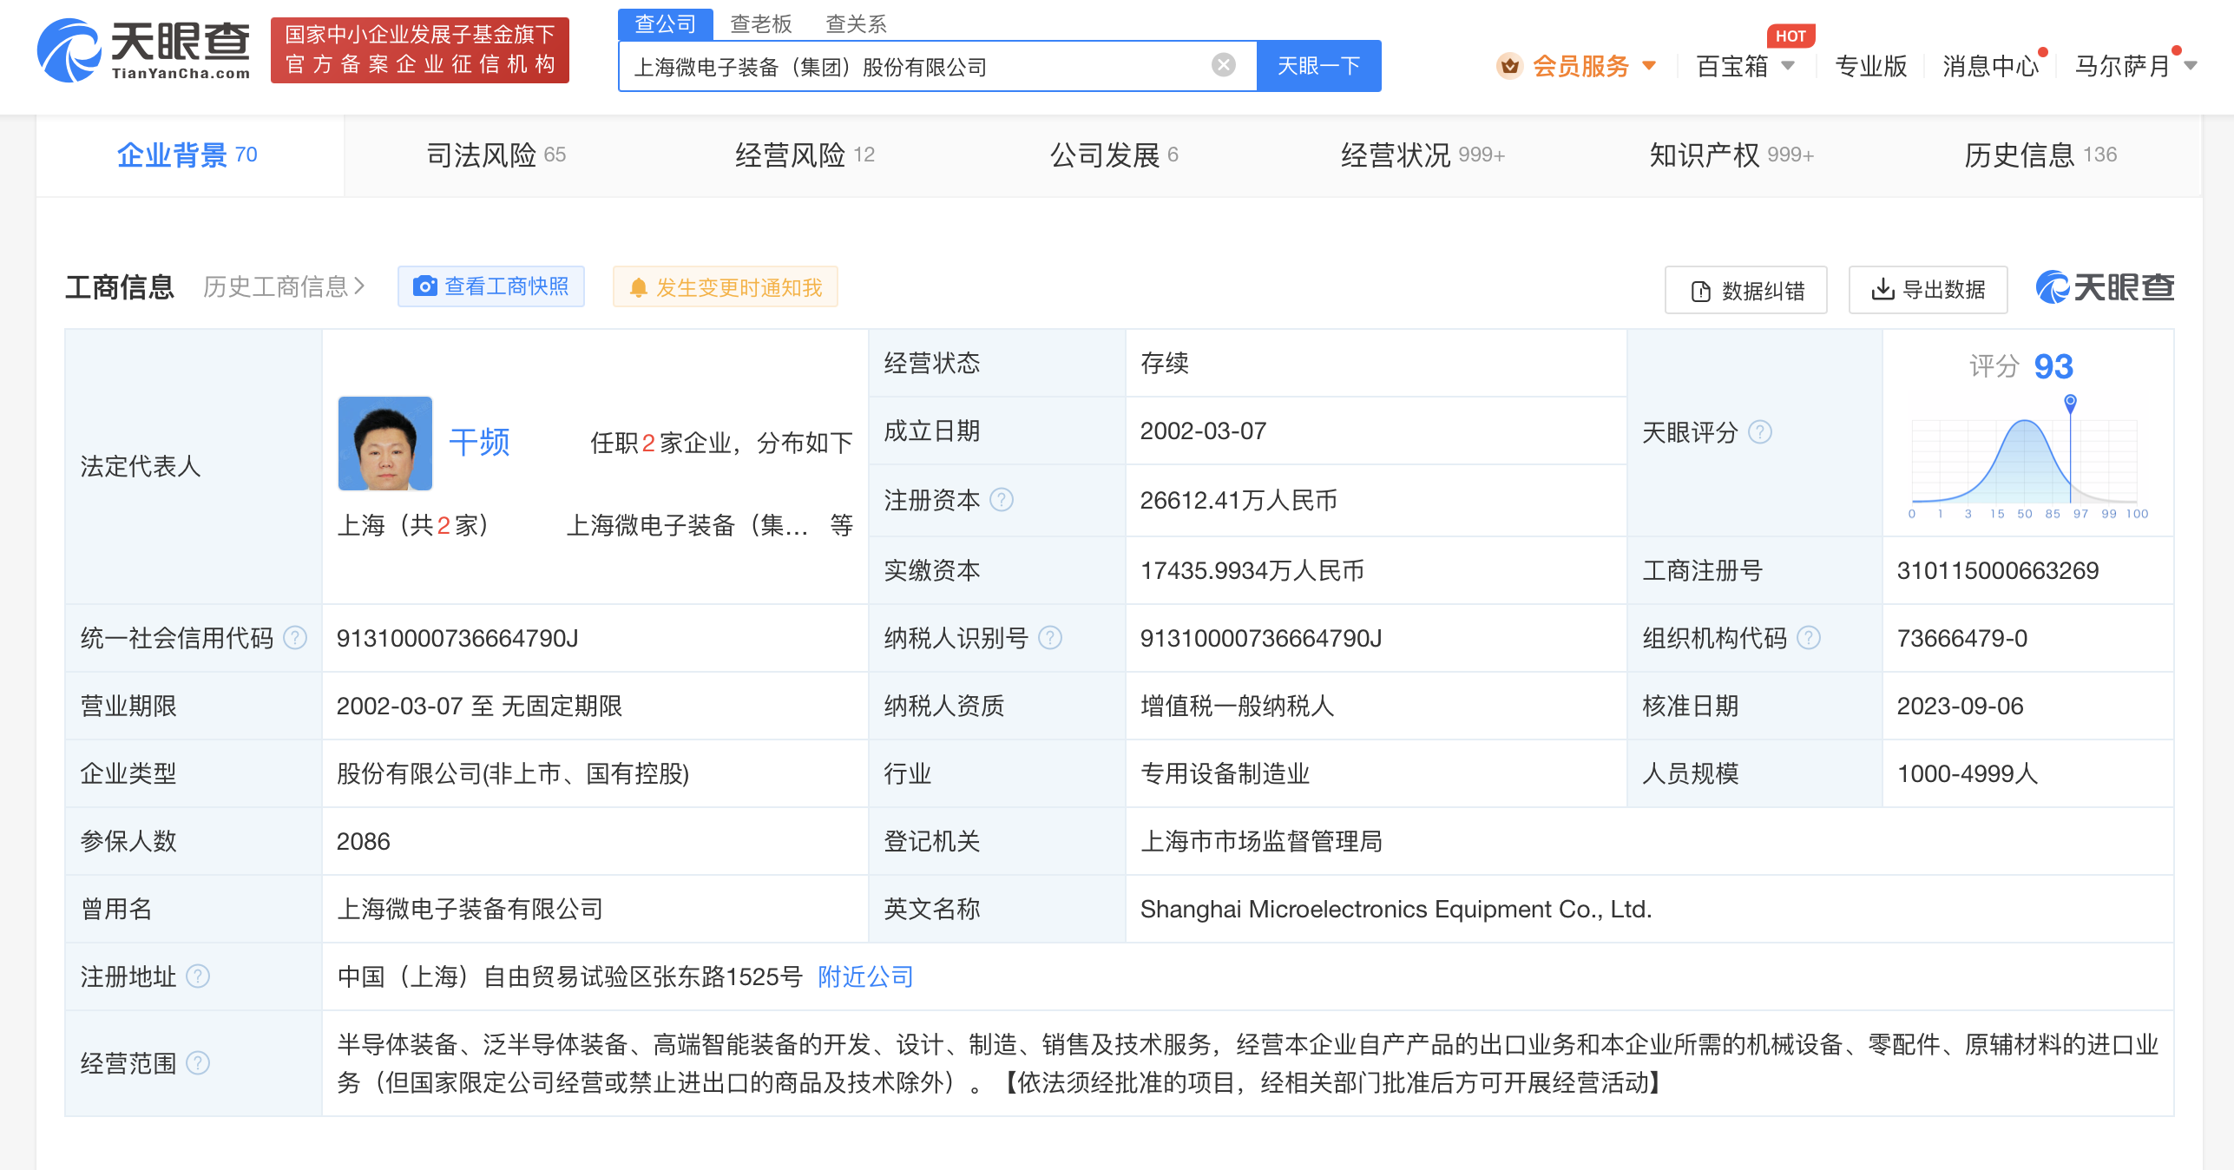Click help icon beside 天眼评分

tap(1760, 431)
